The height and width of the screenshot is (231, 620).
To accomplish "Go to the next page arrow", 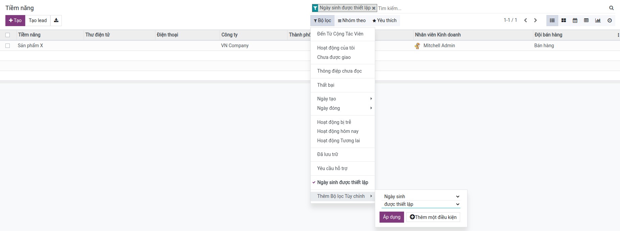I will (535, 20).
